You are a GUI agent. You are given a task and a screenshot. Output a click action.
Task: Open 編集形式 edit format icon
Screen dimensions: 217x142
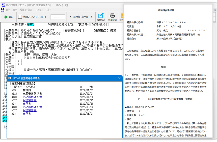tap(101, 17)
